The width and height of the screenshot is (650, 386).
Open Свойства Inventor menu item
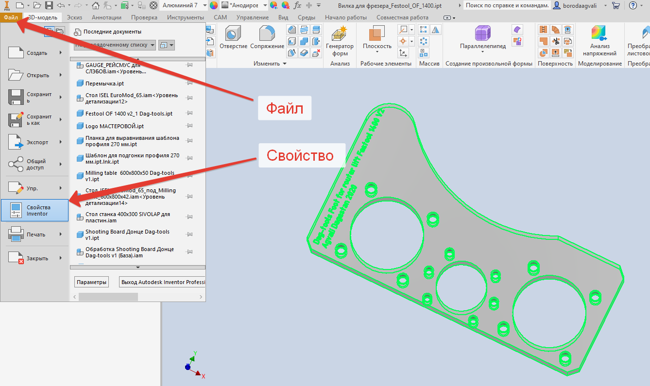(34, 210)
